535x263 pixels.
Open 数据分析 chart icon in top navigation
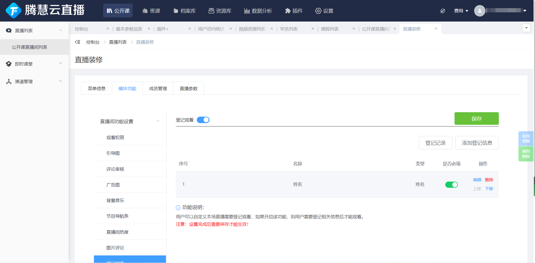247,11
